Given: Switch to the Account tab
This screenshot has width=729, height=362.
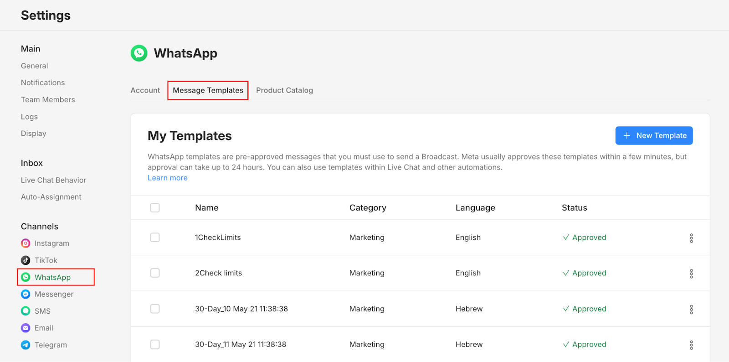Looking at the screenshot, I should coord(145,90).
